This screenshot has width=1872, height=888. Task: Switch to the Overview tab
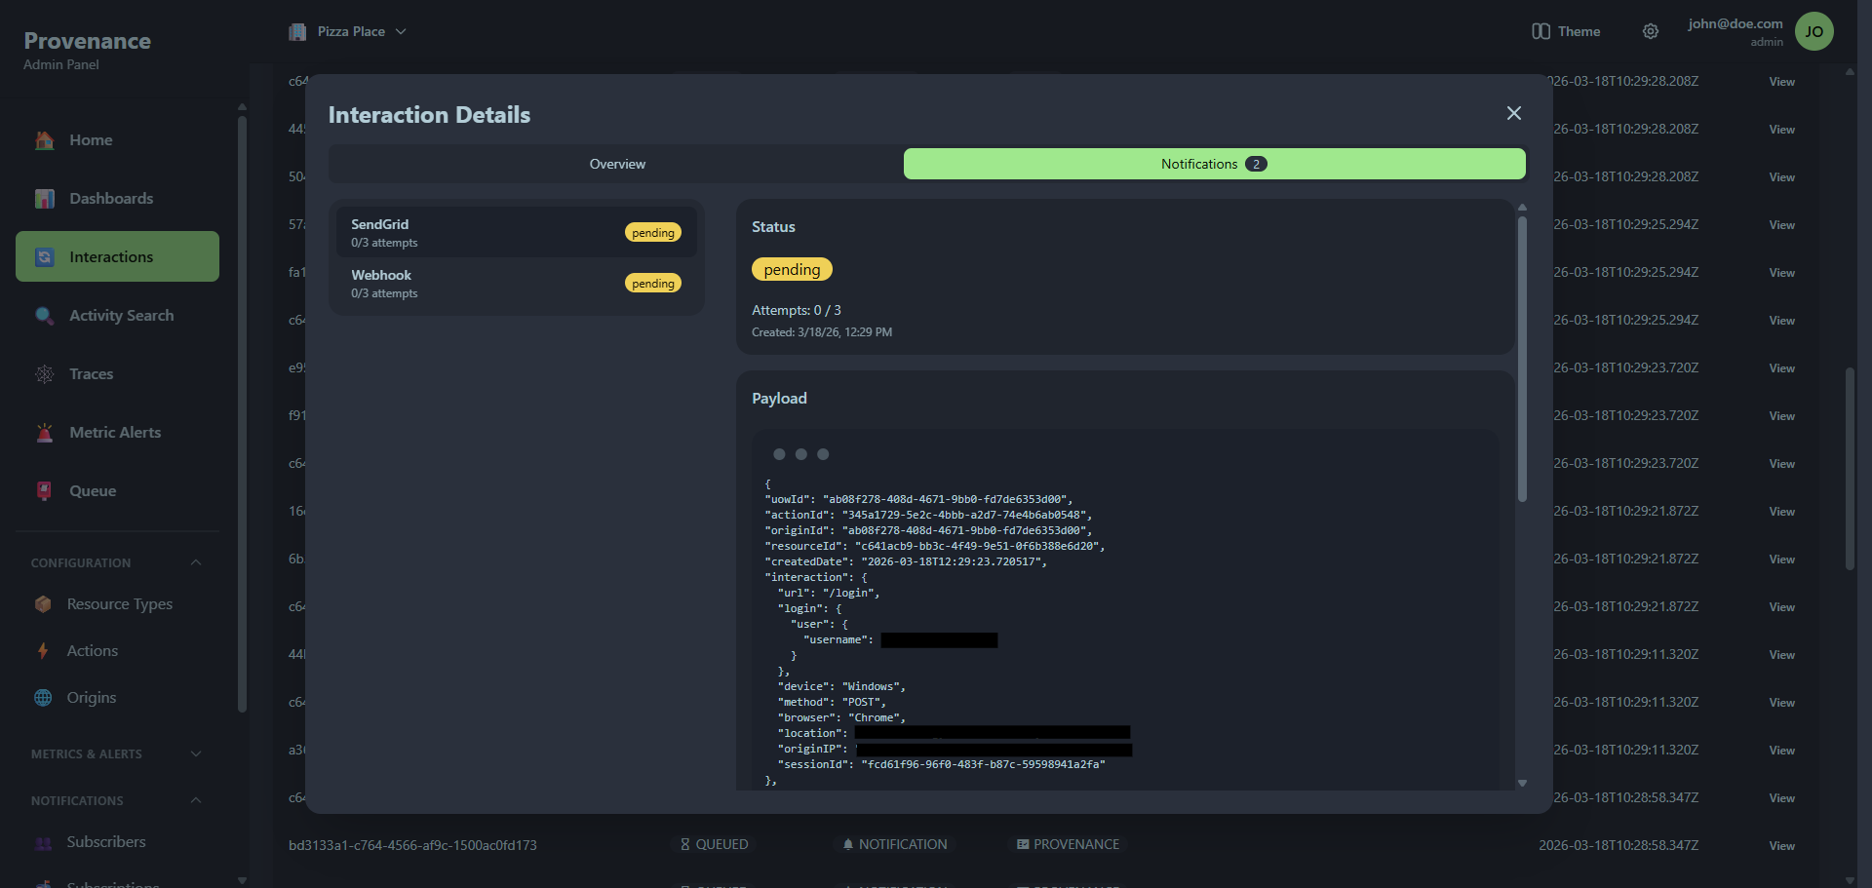click(x=616, y=164)
